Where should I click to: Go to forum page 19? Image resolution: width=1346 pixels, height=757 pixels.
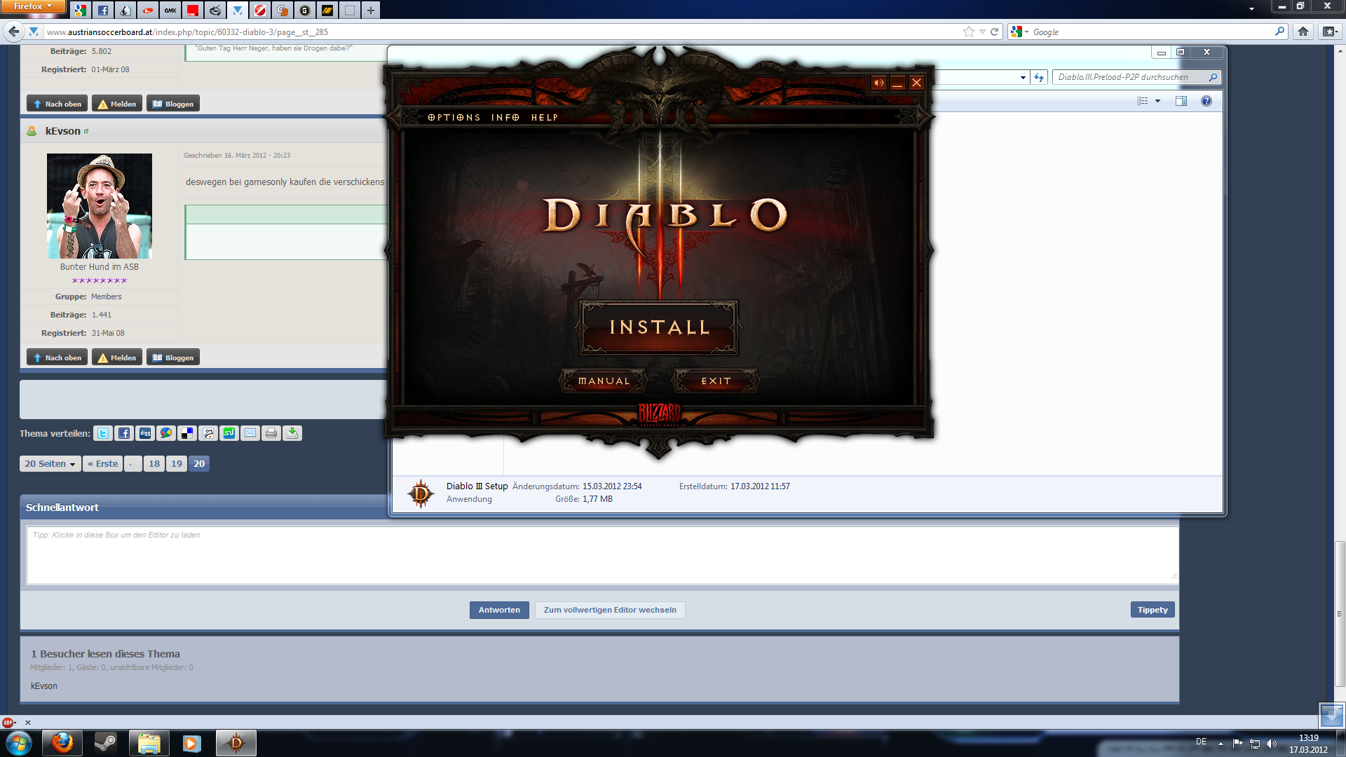tap(177, 463)
